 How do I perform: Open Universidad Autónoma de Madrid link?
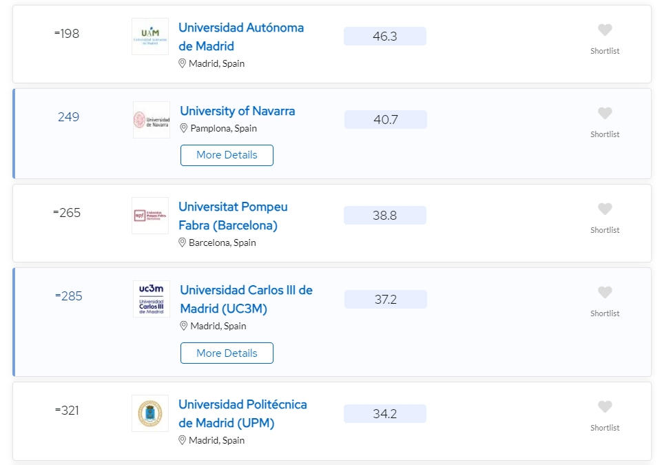241,37
